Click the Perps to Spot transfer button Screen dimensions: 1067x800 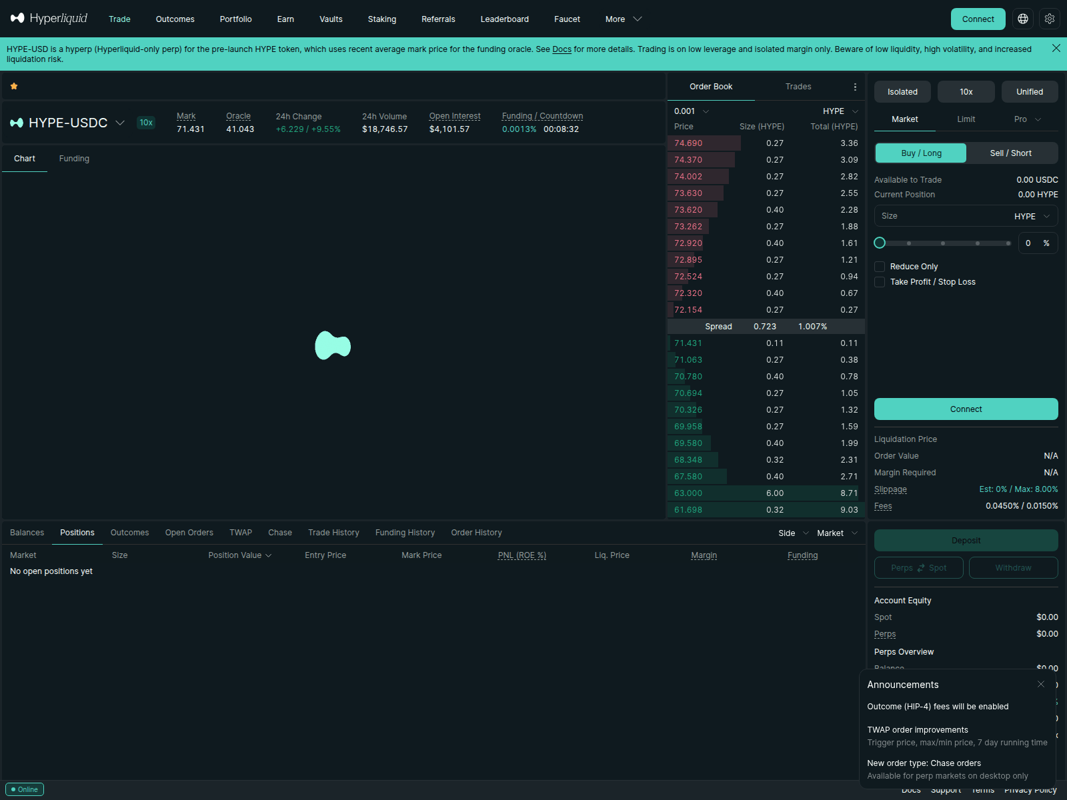(919, 568)
